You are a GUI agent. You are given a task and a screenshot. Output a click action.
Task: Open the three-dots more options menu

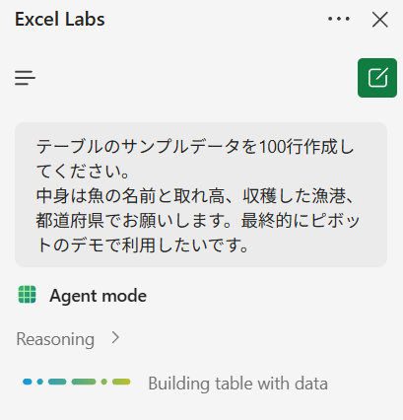coord(339,19)
